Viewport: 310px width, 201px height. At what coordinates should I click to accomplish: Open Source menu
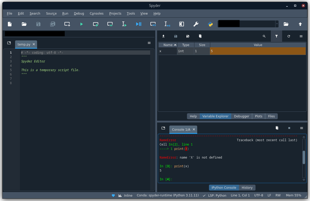pyautogui.click(x=51, y=13)
